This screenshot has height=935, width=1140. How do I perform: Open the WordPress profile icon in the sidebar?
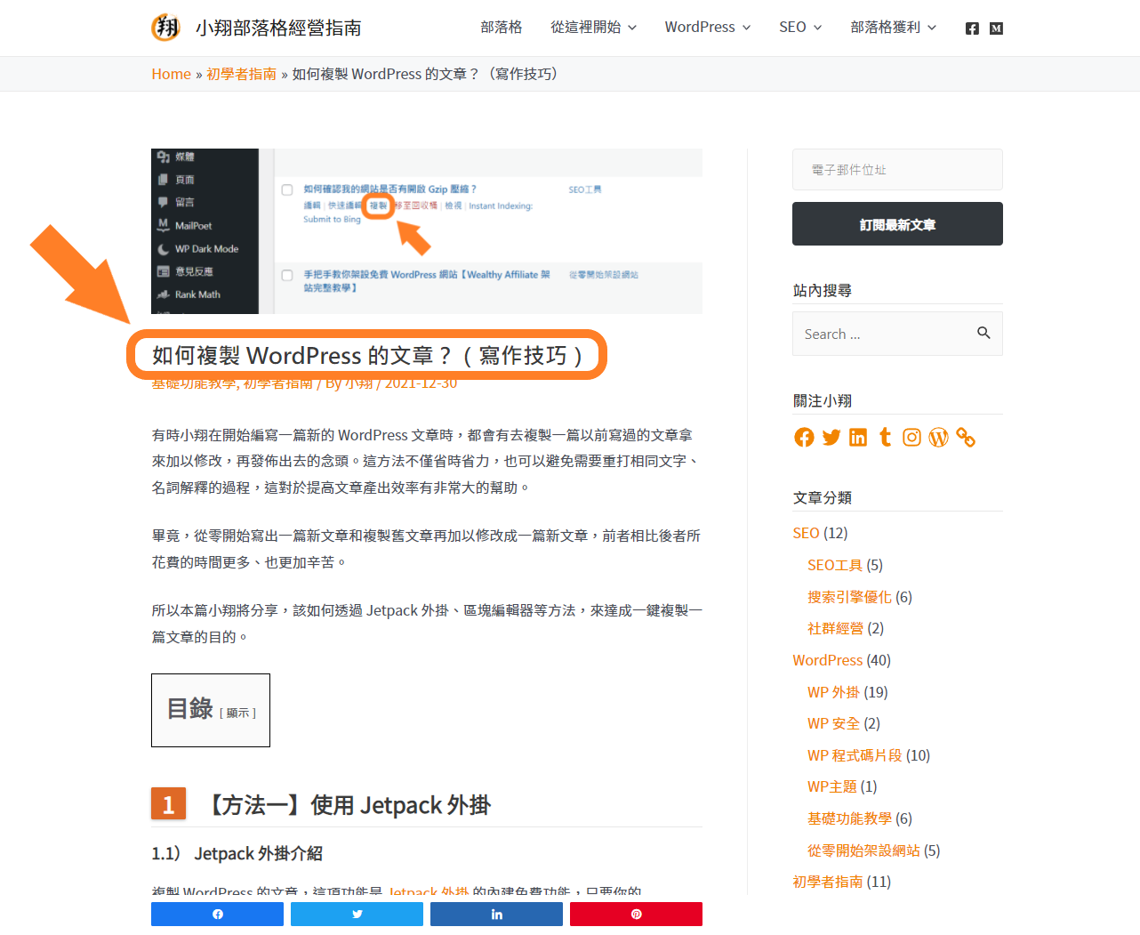click(x=938, y=437)
